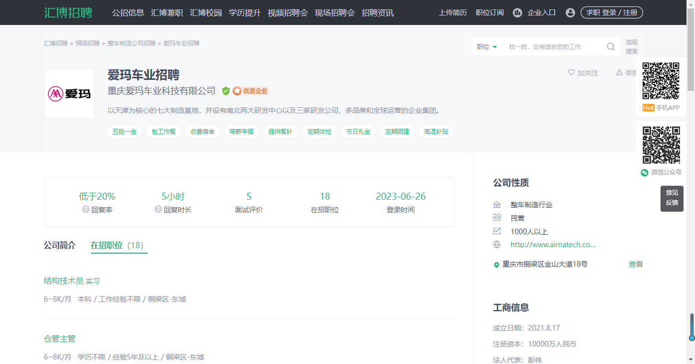The width and height of the screenshot is (695, 364).
Task: Open the 结构技术员 job listing
Action: 72,281
